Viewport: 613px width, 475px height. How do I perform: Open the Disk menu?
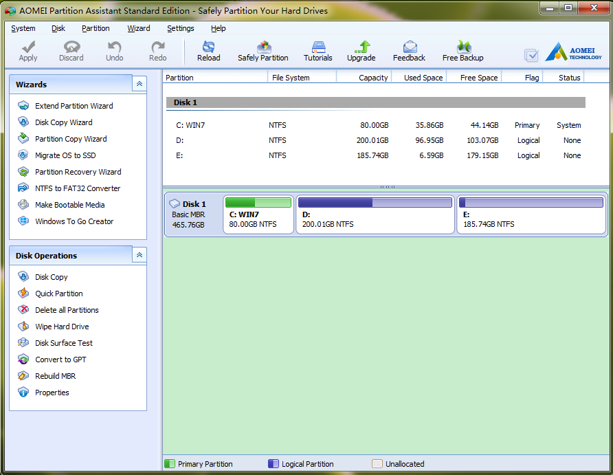tap(58, 28)
